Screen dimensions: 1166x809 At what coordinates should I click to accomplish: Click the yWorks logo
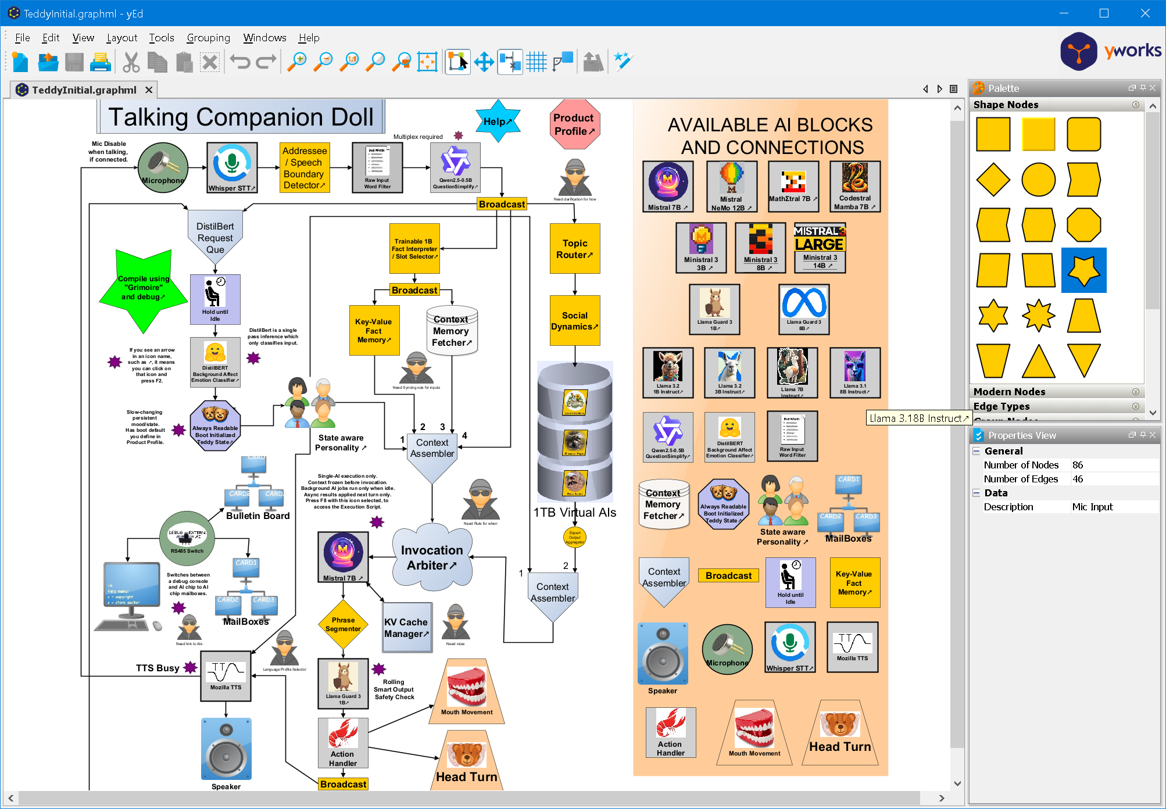click(1111, 51)
